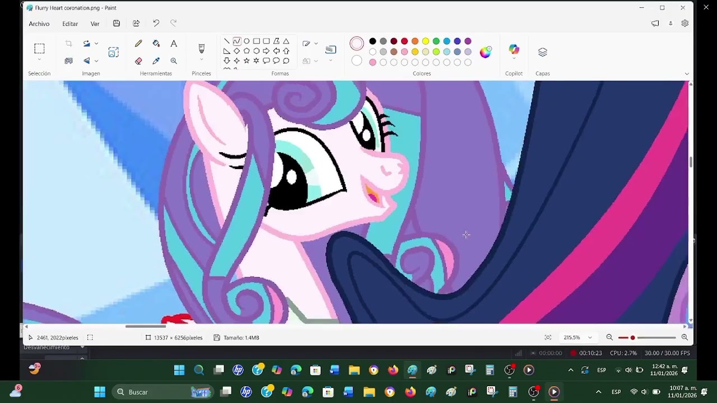The height and width of the screenshot is (403, 717).
Task: Choose the Five-point star shape
Action: [x=246, y=60]
